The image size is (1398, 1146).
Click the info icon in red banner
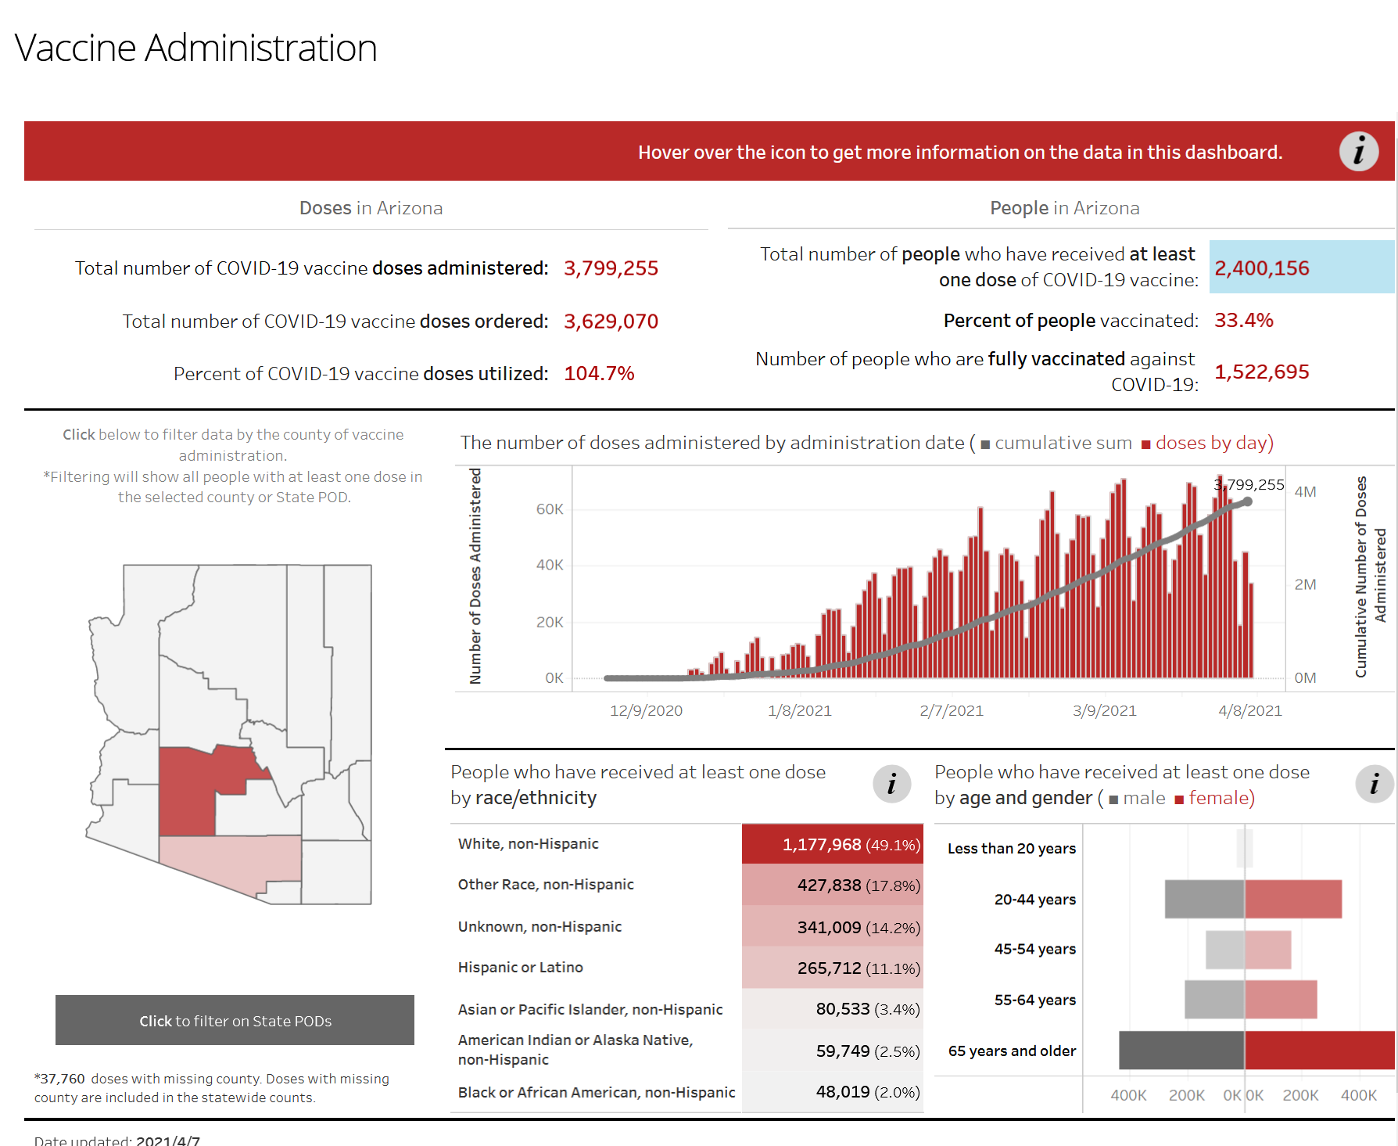pyautogui.click(x=1358, y=152)
